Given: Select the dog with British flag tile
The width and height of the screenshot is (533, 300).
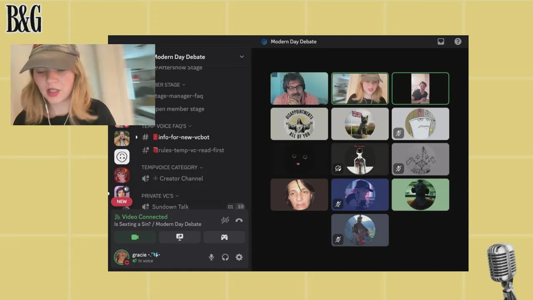Looking at the screenshot, I should tap(360, 124).
